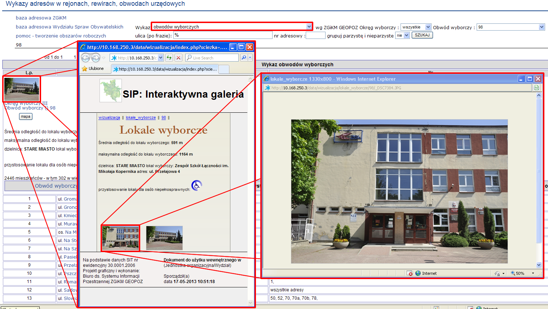Expand the grupuj parzystą 'nie' dropdown
The height and width of the screenshot is (309, 548).
[x=407, y=35]
